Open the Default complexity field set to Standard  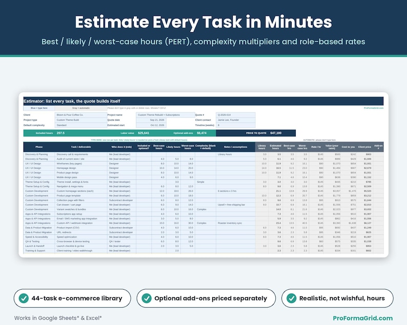[x=80, y=125]
